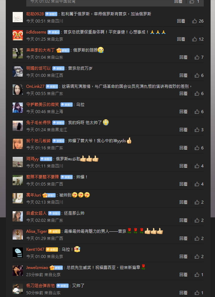The width and height of the screenshot is (215, 297).
Task: Click Kent1047's avatar image
Action: [18, 253]
